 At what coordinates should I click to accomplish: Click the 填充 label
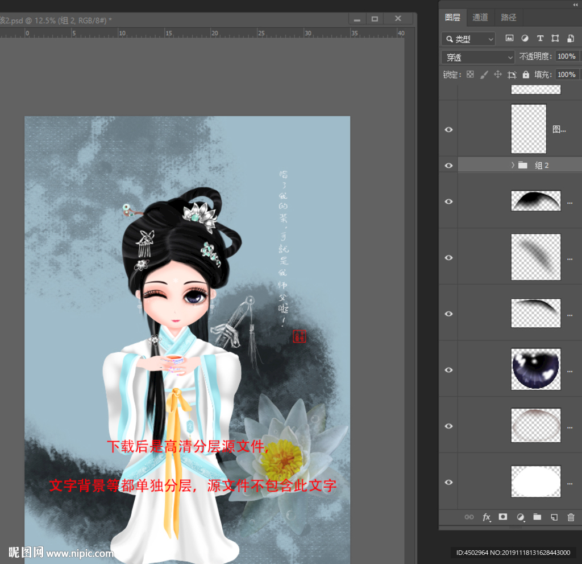click(543, 75)
